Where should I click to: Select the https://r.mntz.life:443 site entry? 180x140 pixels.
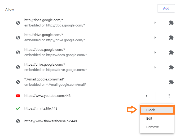click(41, 109)
